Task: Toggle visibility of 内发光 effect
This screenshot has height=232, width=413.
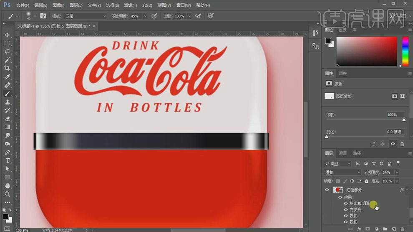Action: point(345,210)
